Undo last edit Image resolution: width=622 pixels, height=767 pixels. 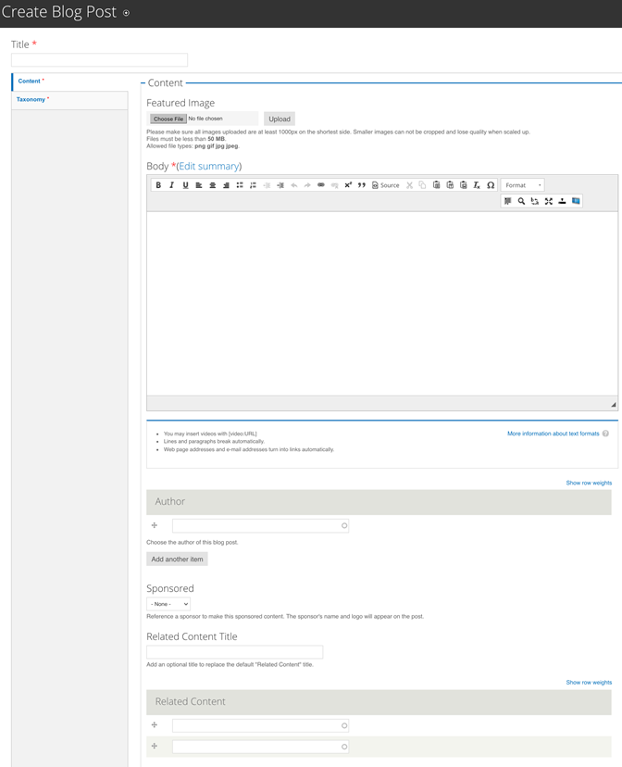(x=293, y=185)
